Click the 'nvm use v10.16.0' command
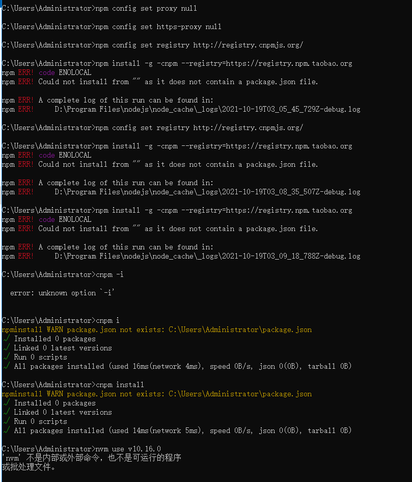Screen dimensions: 412x482 pos(128,449)
